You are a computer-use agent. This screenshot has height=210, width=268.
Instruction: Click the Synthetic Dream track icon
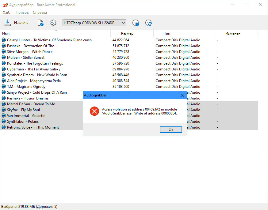[4, 75]
